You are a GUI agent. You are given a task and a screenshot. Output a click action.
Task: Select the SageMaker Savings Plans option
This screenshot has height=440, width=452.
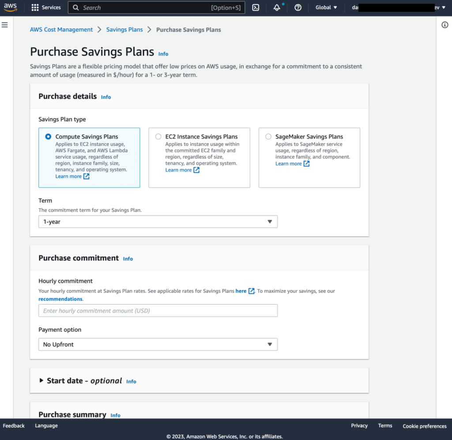268,136
